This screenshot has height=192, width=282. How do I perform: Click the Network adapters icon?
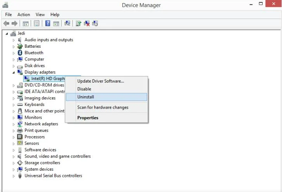tap(20, 124)
